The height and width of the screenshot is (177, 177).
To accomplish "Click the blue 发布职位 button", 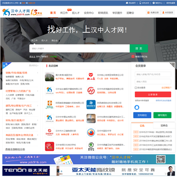I will (142, 115).
